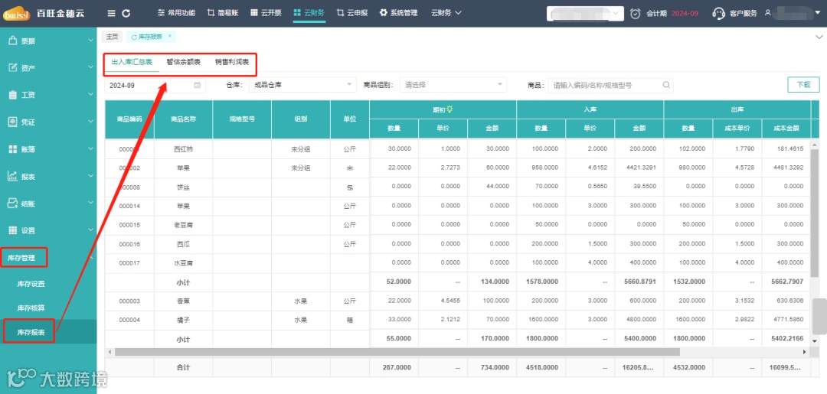Expand the 报表 sidebar menu
This screenshot has height=394, width=827.
[90, 177]
